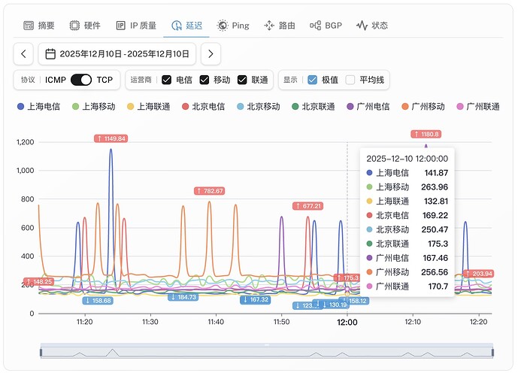Switch to the 硬件 hardware tab
518x376 pixels.
pyautogui.click(x=85, y=26)
